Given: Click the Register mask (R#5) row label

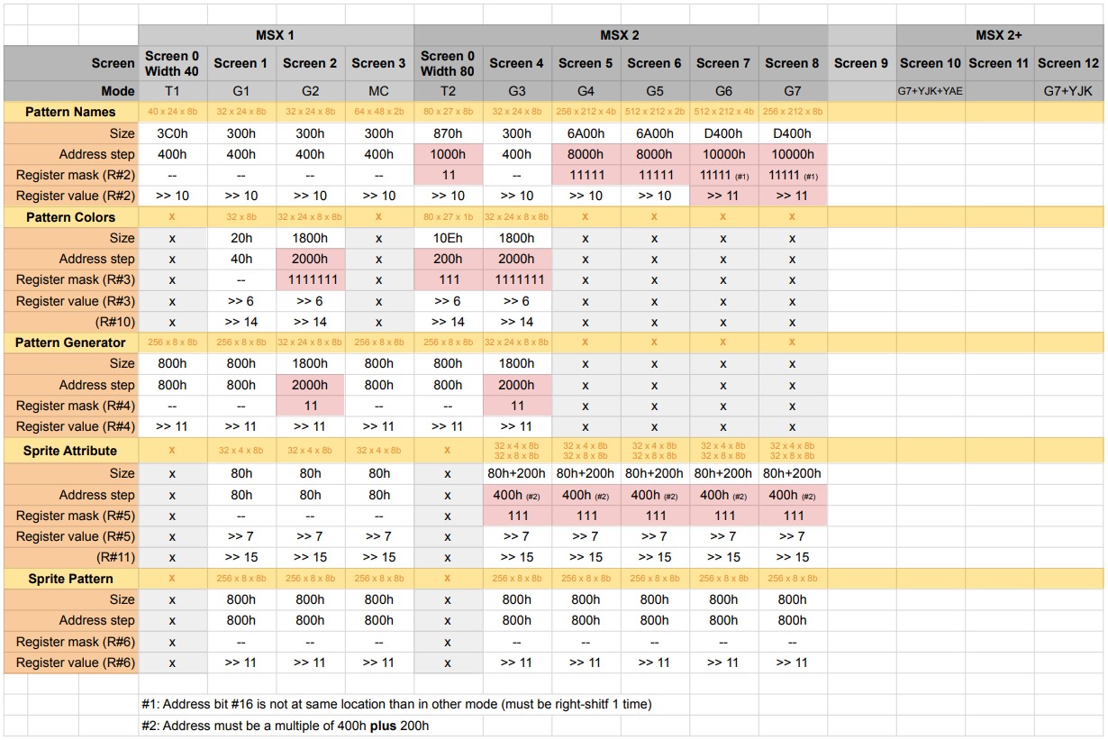Looking at the screenshot, I should point(71,516).
